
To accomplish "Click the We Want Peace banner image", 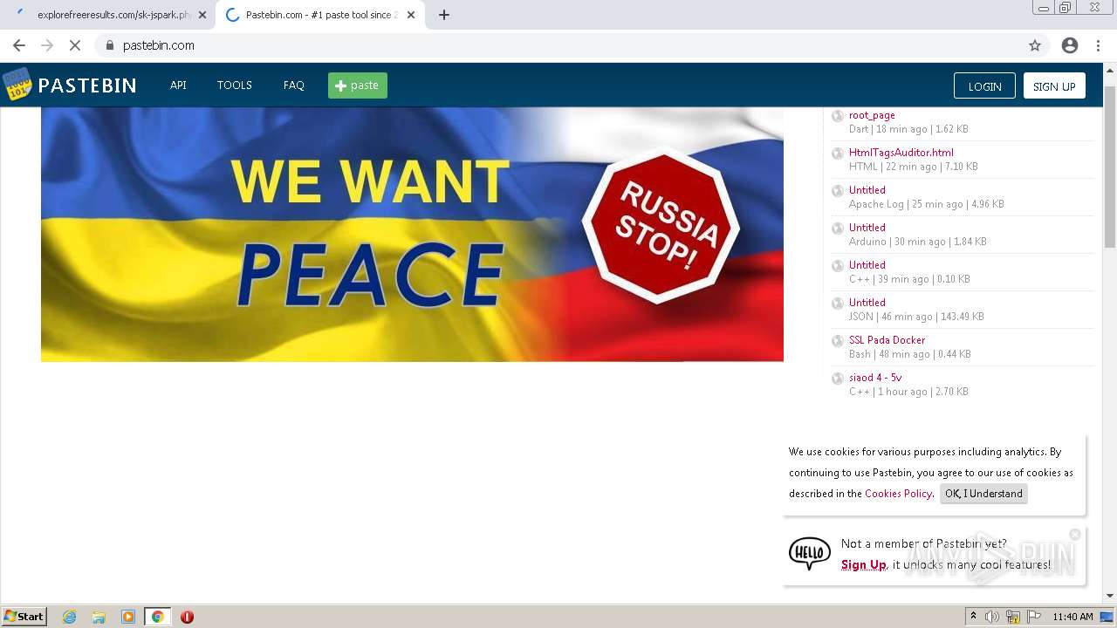I will tap(412, 234).
